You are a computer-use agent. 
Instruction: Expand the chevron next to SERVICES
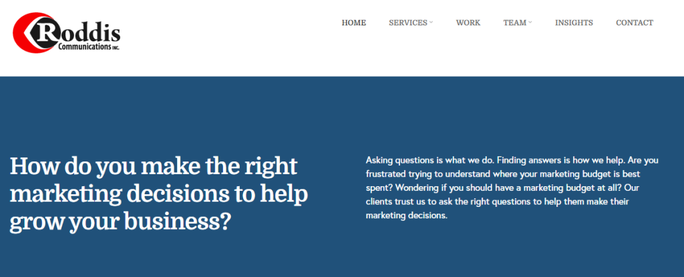tap(431, 22)
